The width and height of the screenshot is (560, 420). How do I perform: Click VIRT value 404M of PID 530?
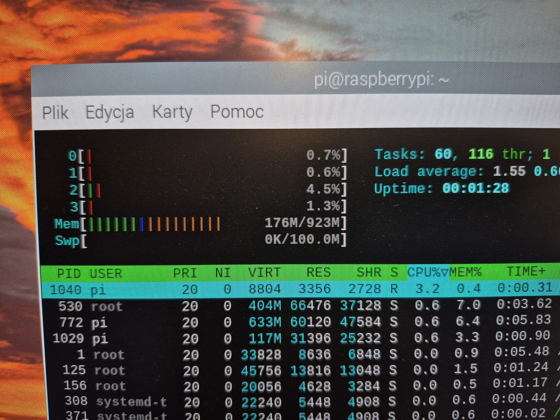click(x=265, y=305)
